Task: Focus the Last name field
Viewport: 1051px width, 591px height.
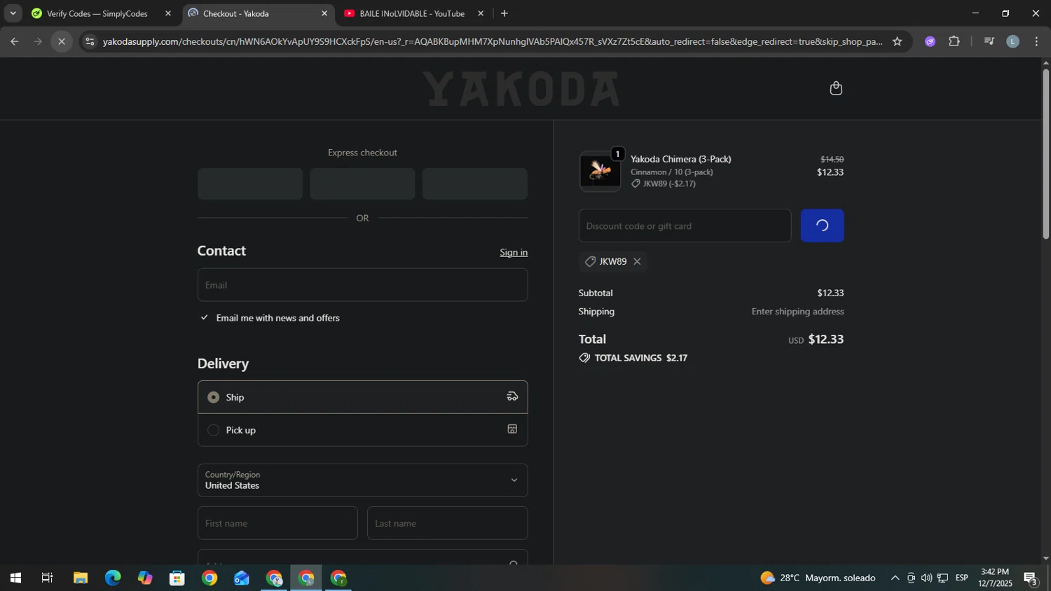Action: pyautogui.click(x=447, y=523)
